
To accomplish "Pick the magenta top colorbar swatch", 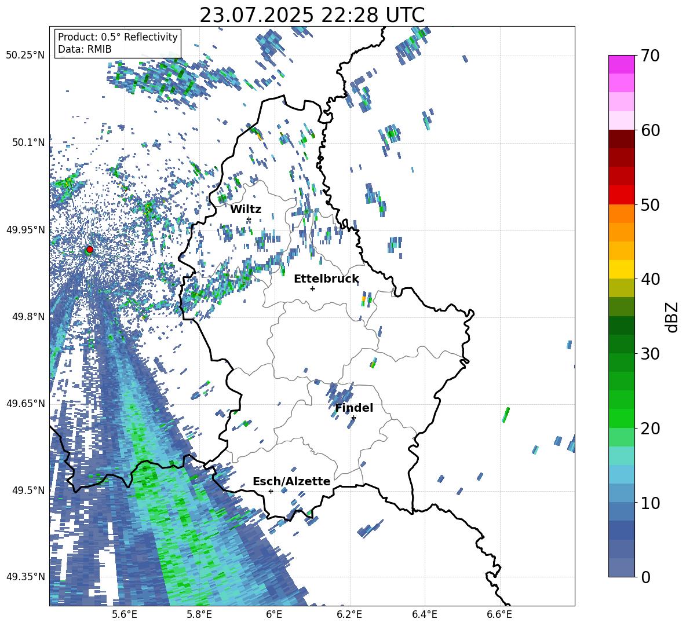I will click(622, 64).
